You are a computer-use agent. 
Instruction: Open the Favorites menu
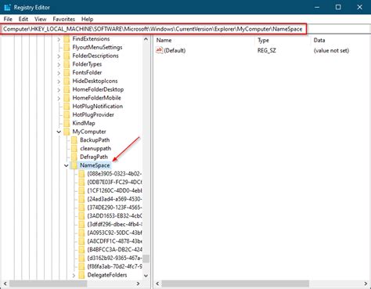pos(63,19)
